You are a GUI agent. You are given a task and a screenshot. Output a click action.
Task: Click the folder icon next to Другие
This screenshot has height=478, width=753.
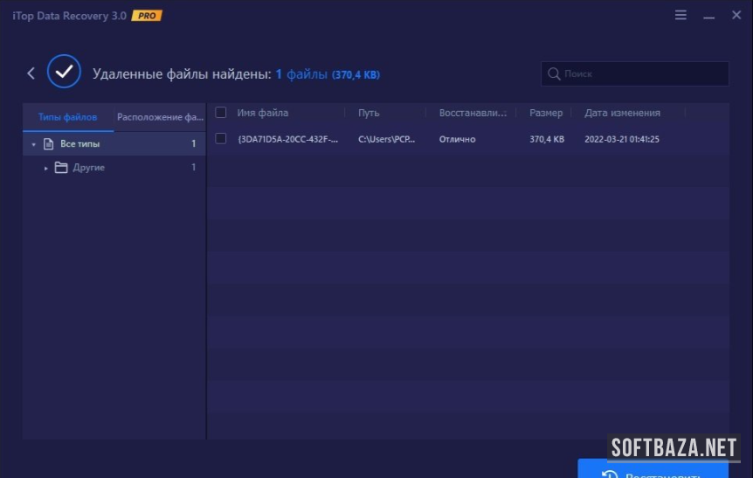click(x=61, y=168)
